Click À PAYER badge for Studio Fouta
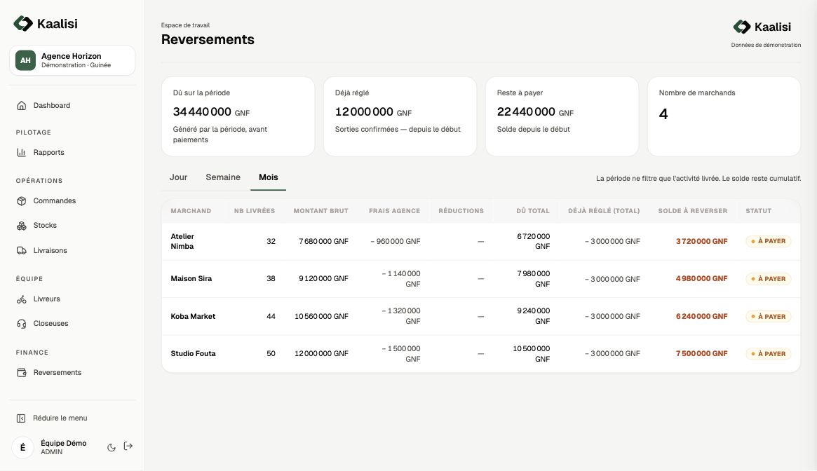817x471 pixels. pos(769,354)
